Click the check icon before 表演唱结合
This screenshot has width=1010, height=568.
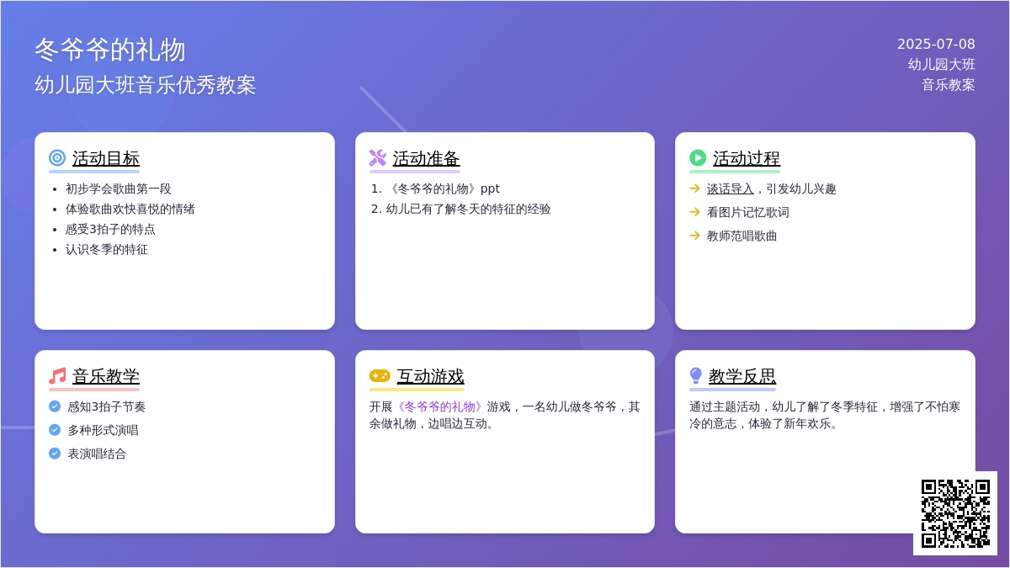click(x=55, y=454)
